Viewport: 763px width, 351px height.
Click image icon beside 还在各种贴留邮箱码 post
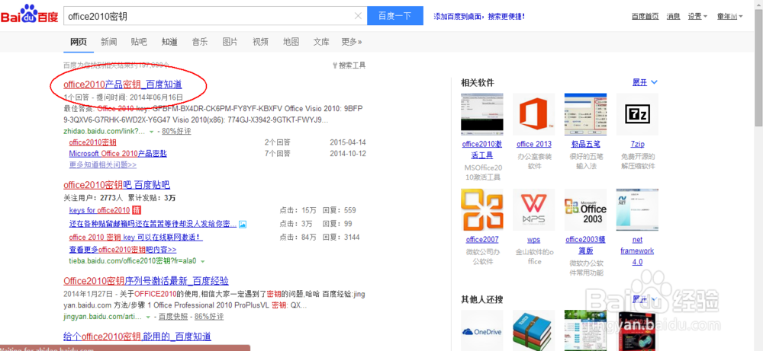tap(243, 225)
